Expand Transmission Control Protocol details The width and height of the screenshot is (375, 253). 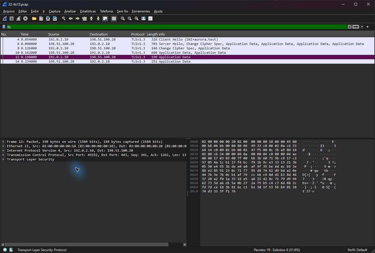[x=3, y=155]
